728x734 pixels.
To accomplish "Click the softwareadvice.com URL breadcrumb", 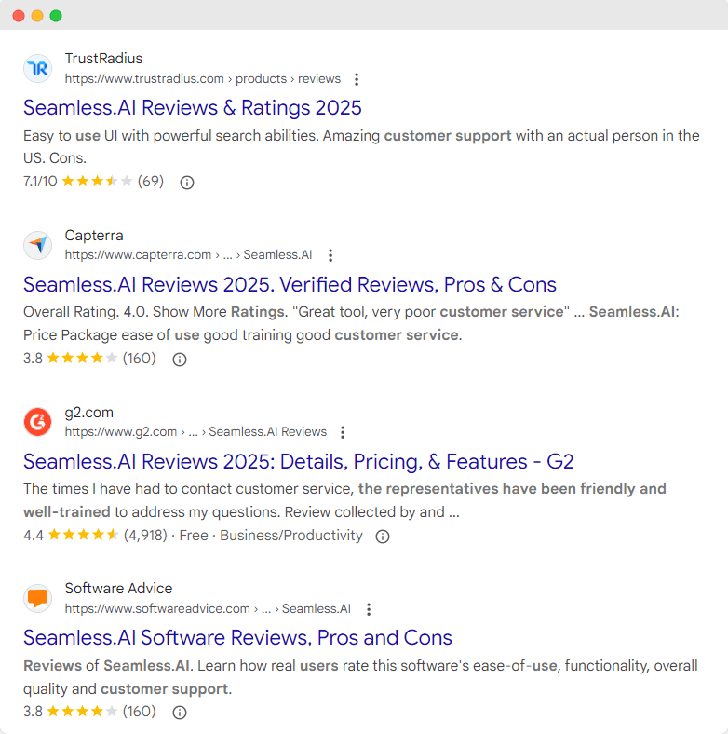I will [x=207, y=609].
